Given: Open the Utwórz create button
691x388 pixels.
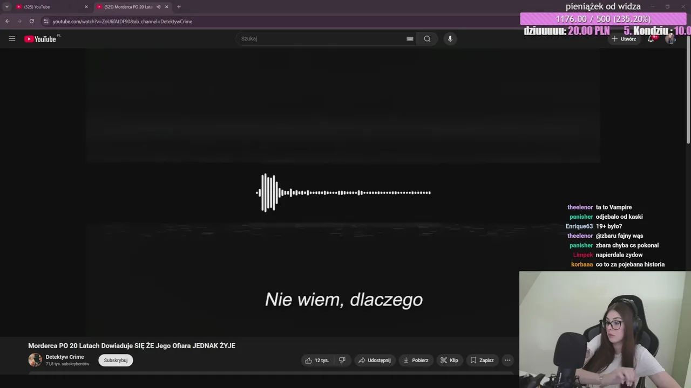Looking at the screenshot, I should (x=624, y=39).
